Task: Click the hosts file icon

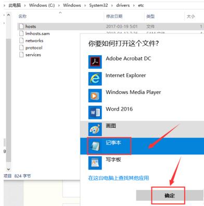Action: click(21, 27)
